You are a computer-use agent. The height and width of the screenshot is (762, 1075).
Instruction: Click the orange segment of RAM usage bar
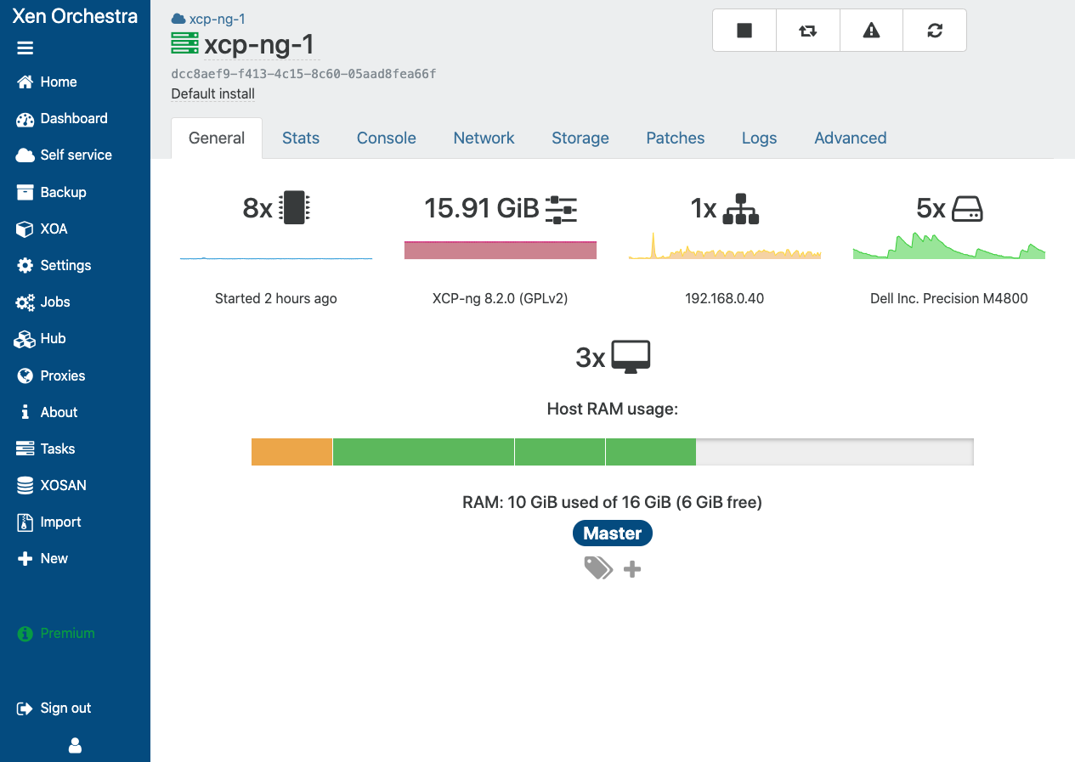[x=291, y=452]
